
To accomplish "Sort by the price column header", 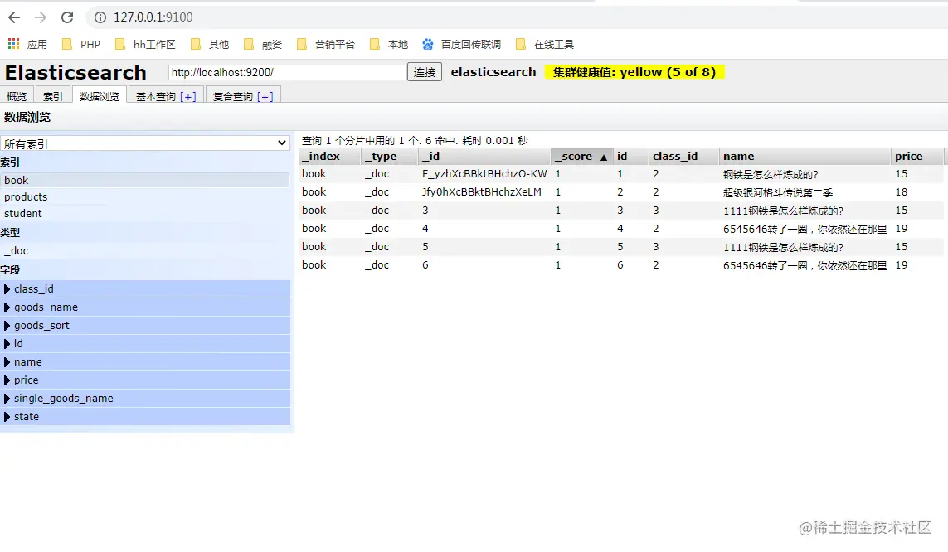I will click(917, 156).
